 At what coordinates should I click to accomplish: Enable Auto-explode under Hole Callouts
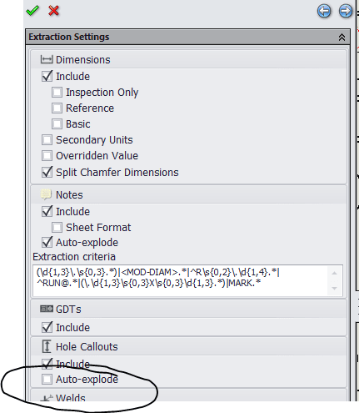(47, 379)
